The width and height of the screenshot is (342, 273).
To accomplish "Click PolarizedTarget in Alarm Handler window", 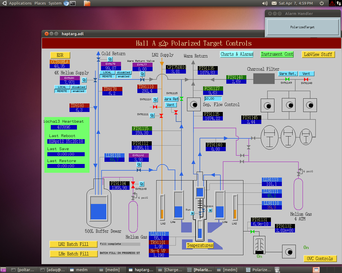I will [302, 27].
